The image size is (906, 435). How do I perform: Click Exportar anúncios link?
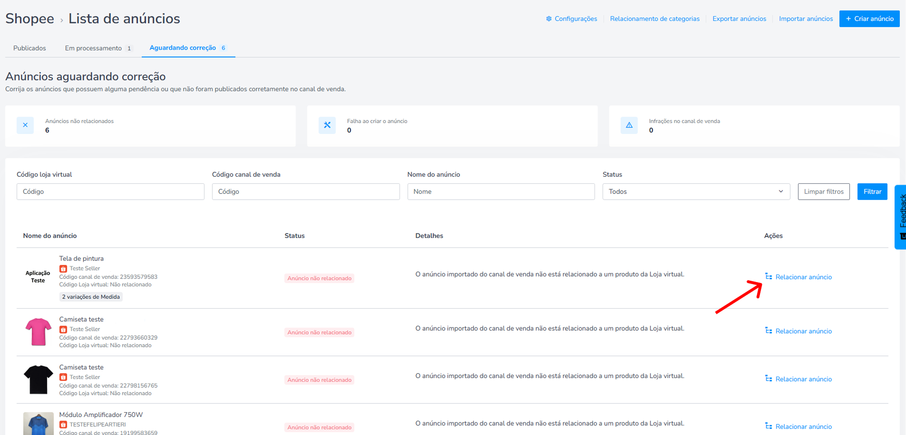[x=739, y=19]
